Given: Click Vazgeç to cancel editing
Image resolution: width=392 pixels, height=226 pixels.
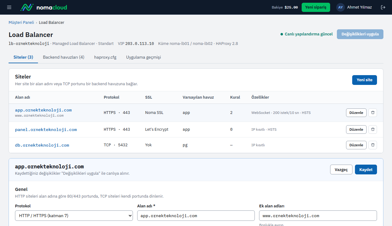Looking at the screenshot, I should point(341,169).
